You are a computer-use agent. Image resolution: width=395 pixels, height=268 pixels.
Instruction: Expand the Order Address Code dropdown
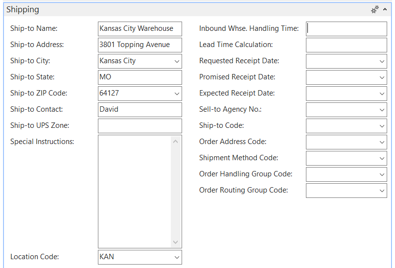pos(381,142)
